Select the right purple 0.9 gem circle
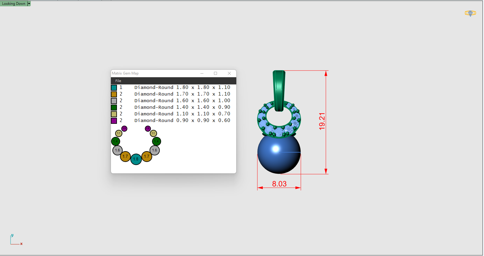This screenshot has width=484, height=256. pyautogui.click(x=148, y=129)
